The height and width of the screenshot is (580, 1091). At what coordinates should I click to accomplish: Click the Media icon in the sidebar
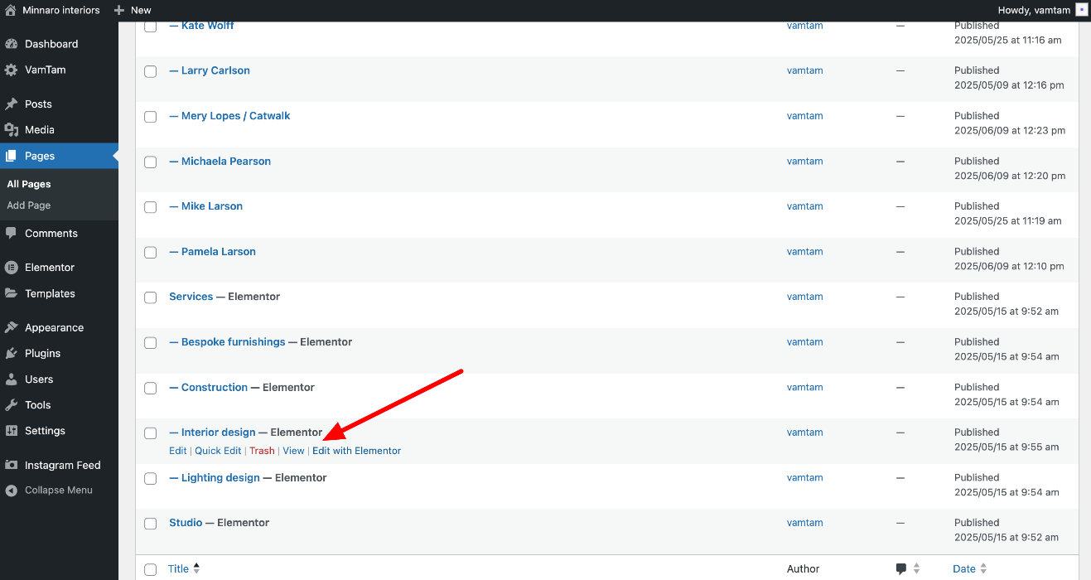(11, 130)
